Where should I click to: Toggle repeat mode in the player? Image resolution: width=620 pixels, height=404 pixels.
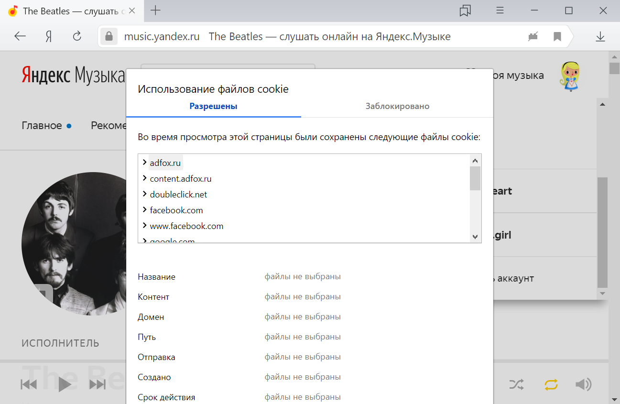tap(551, 384)
